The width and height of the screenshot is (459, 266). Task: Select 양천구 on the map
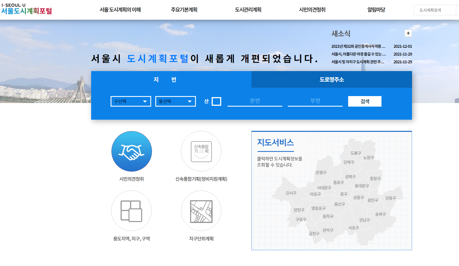(x=299, y=210)
